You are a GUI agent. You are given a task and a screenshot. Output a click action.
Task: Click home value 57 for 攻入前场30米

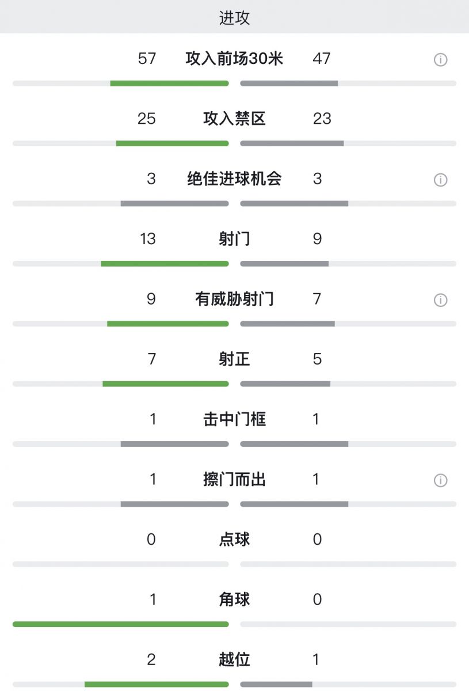[147, 59]
